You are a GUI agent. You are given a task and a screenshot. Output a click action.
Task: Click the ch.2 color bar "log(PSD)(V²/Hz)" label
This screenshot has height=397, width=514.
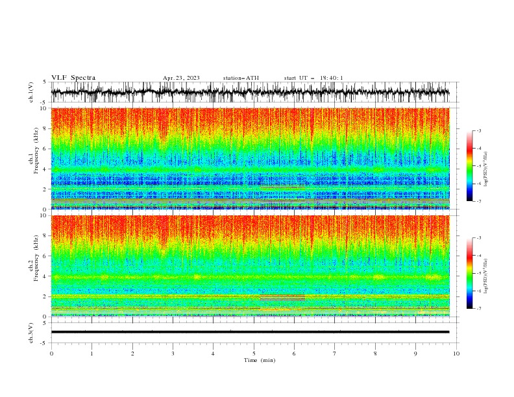click(485, 276)
